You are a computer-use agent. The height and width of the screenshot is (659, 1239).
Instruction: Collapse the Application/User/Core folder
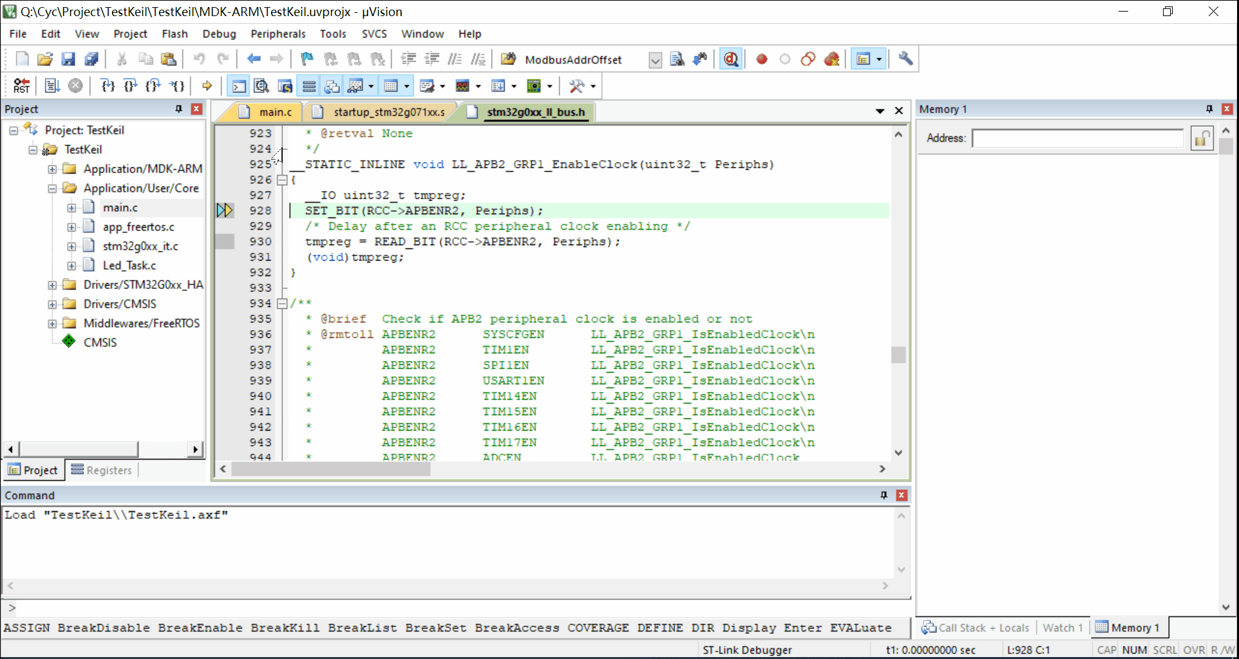tap(52, 189)
